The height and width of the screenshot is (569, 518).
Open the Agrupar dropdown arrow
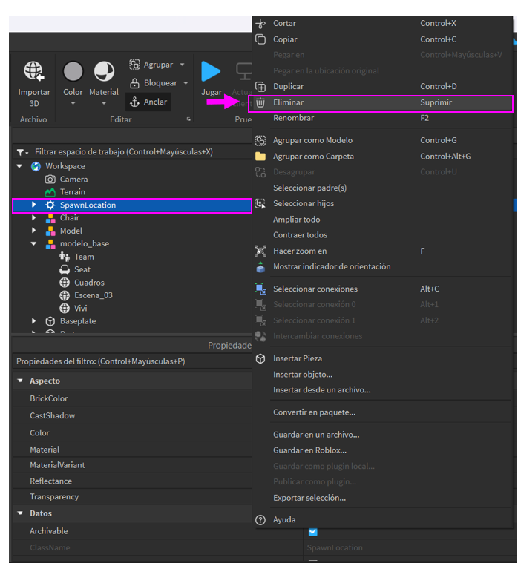tap(183, 65)
